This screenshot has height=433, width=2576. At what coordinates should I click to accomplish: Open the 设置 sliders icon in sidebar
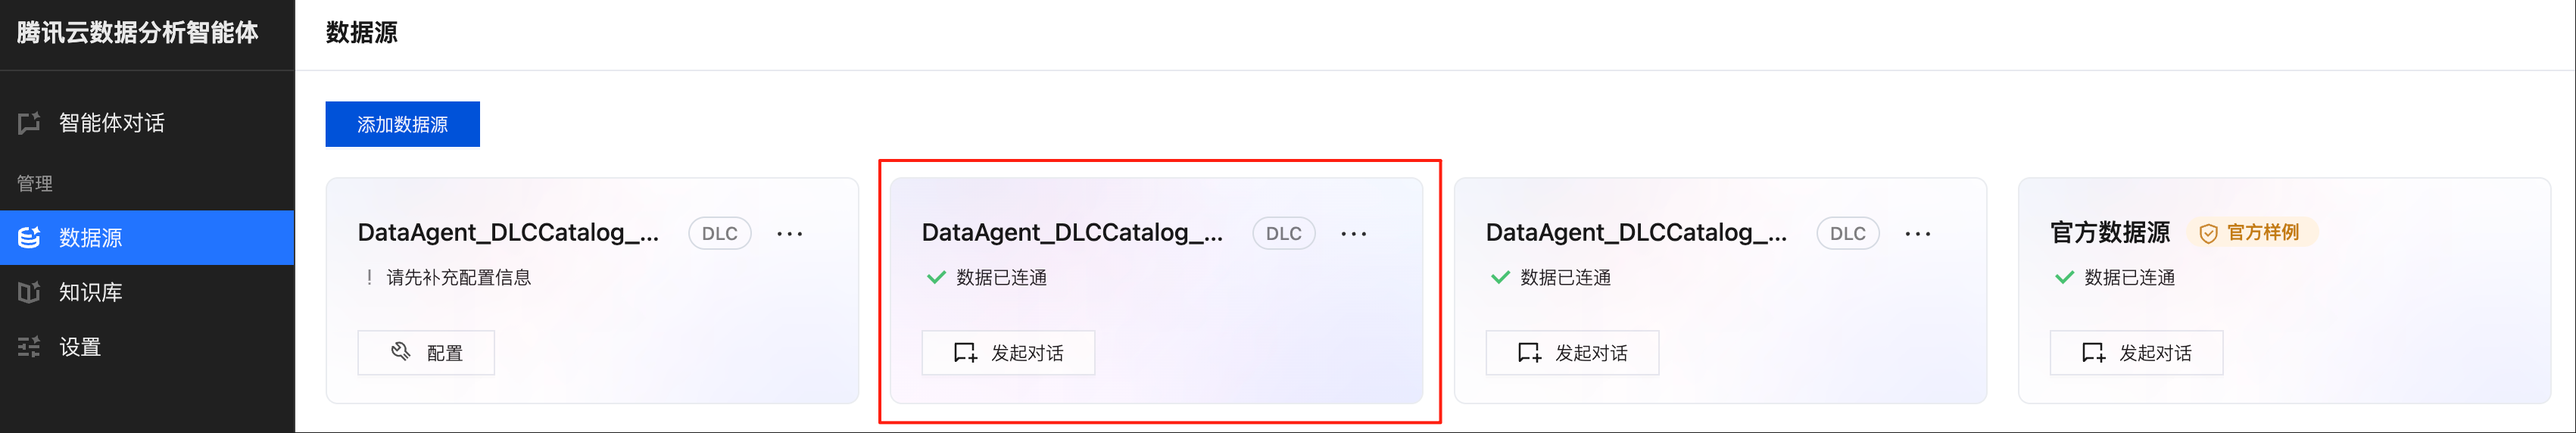click(x=29, y=347)
